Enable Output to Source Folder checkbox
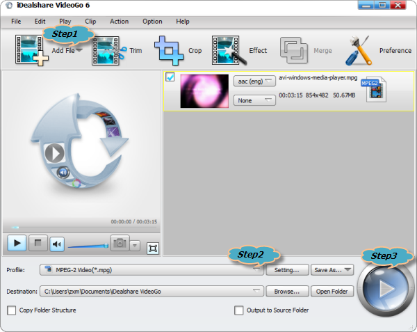 [x=239, y=310]
